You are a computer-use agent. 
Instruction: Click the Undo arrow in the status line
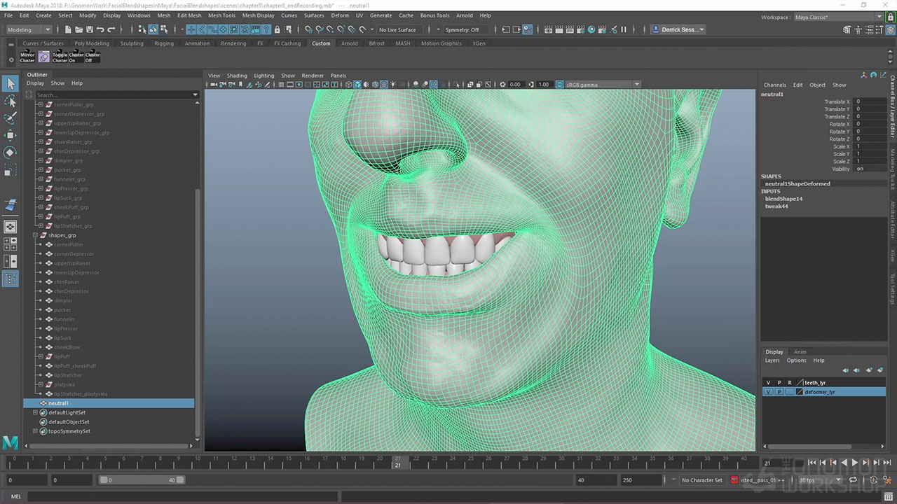tap(100, 29)
